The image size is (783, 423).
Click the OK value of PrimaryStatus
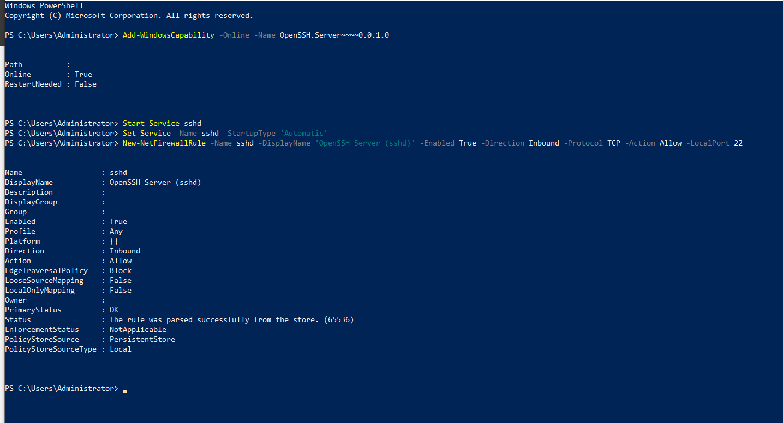(x=114, y=310)
